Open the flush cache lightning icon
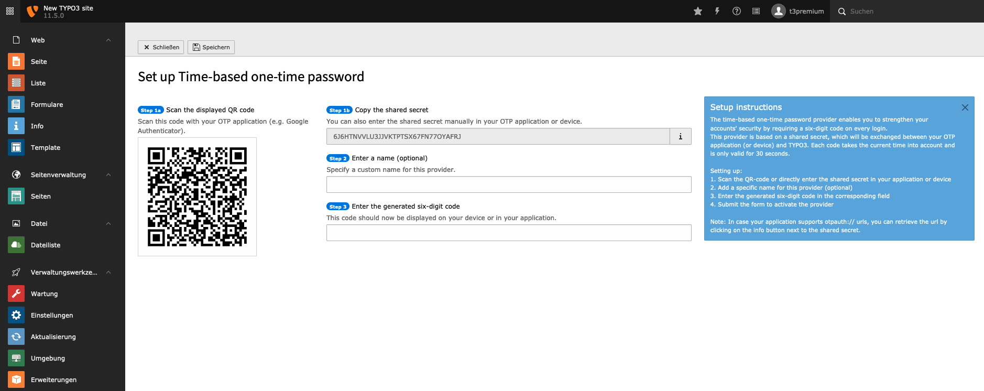The width and height of the screenshot is (984, 391). click(717, 11)
